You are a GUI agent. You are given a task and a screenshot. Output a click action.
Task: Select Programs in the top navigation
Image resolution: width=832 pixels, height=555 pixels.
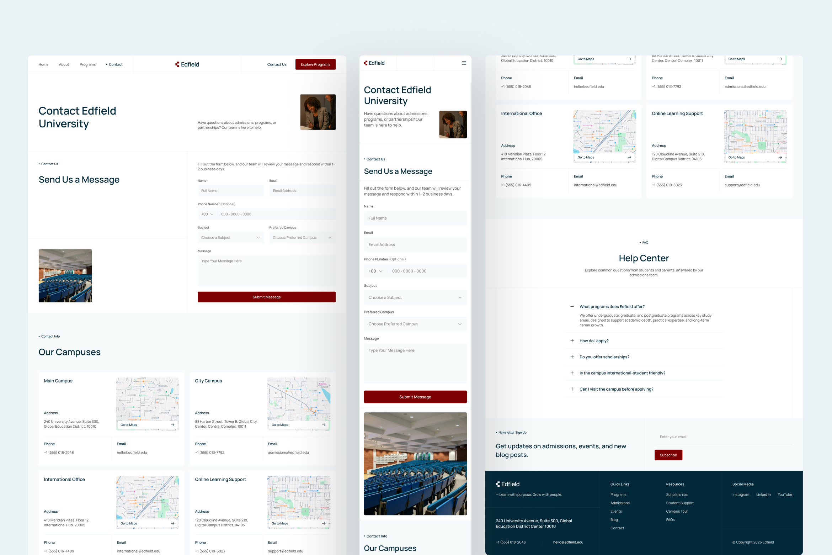coord(87,64)
